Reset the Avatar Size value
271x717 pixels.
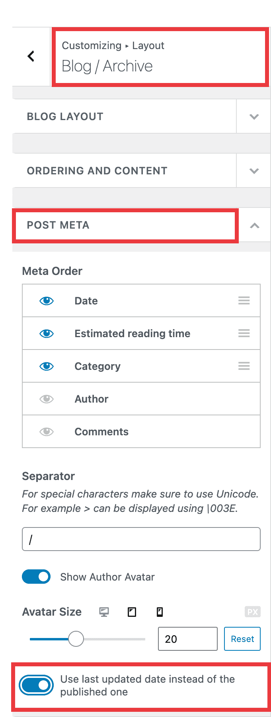click(242, 639)
